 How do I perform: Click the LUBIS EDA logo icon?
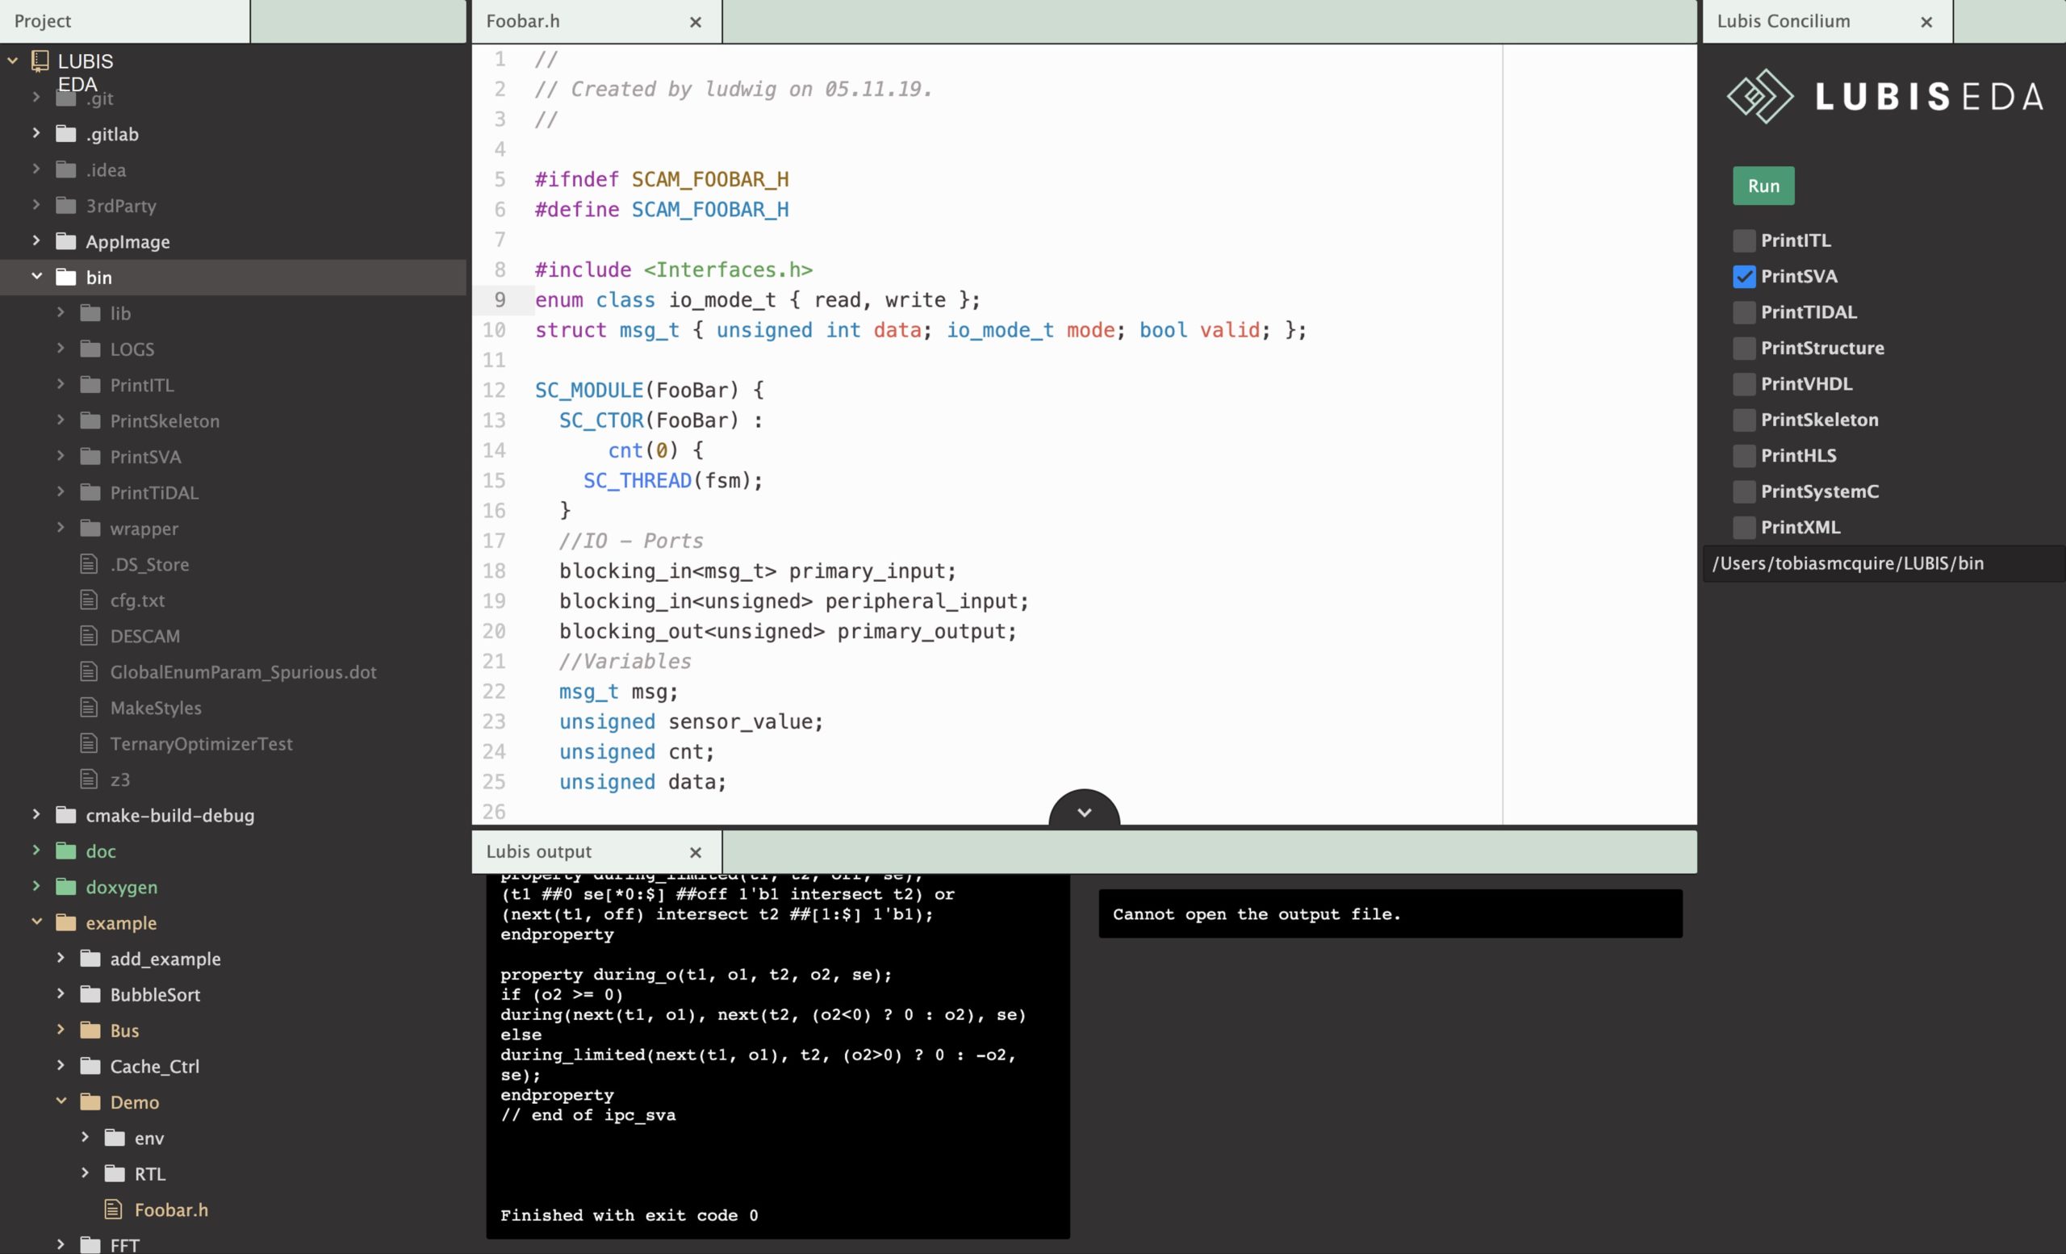coord(1759,96)
